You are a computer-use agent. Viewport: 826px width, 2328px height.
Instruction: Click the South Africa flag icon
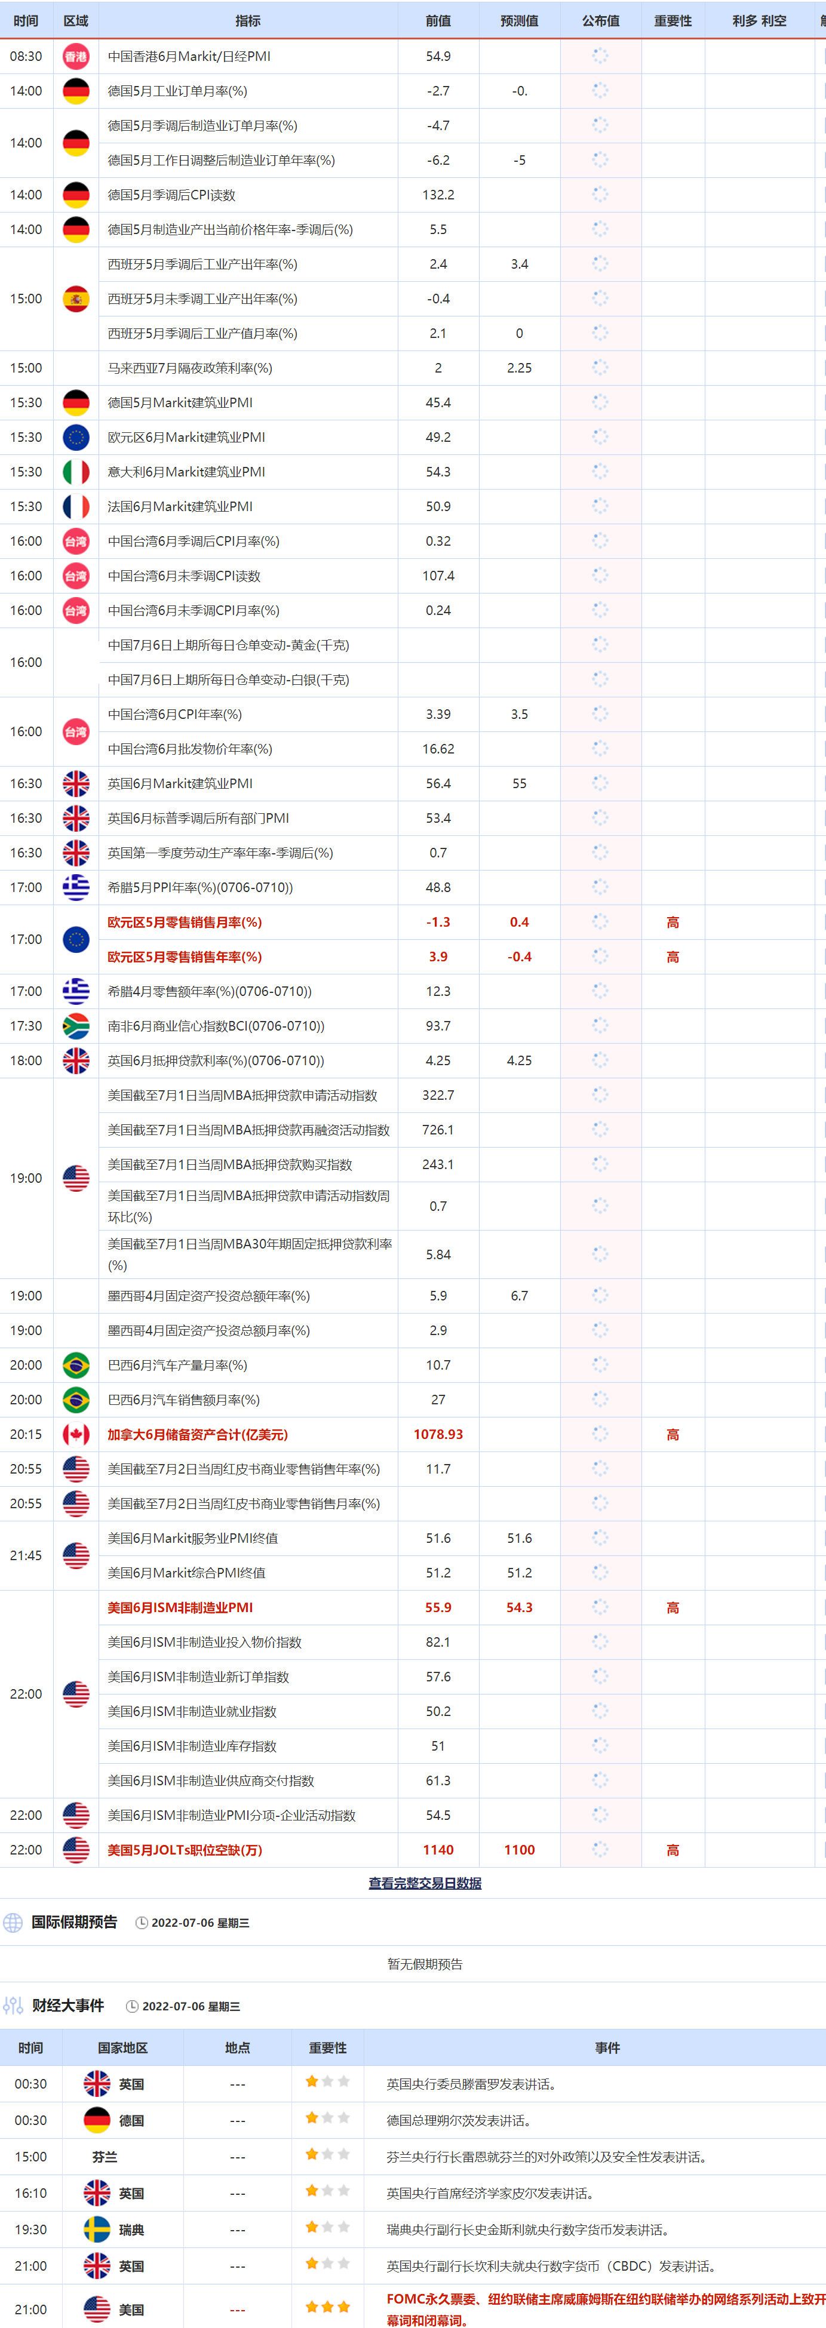pyautogui.click(x=76, y=1026)
